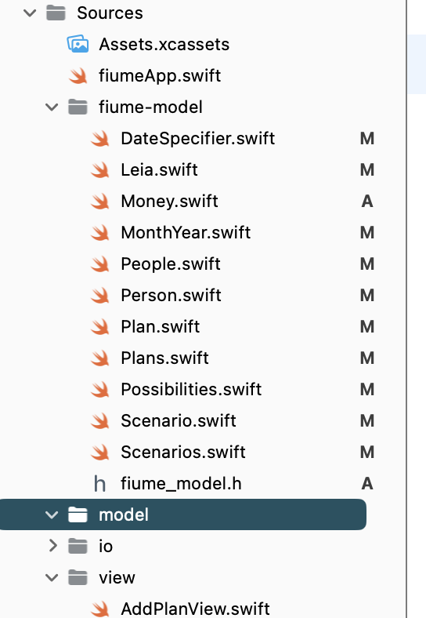Collapse the selected model folder chevron
Image resolution: width=426 pixels, height=618 pixels.
(x=52, y=514)
